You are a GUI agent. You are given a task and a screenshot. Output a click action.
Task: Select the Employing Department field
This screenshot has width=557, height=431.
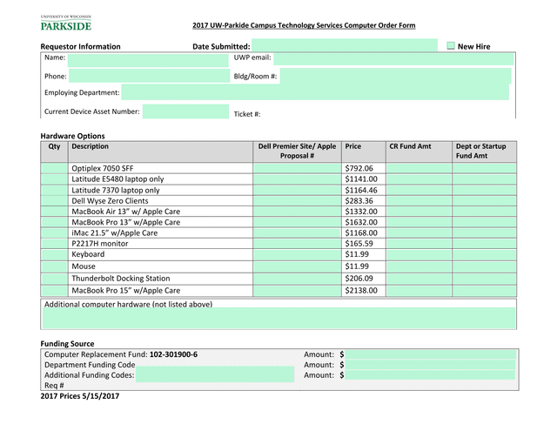313,92
